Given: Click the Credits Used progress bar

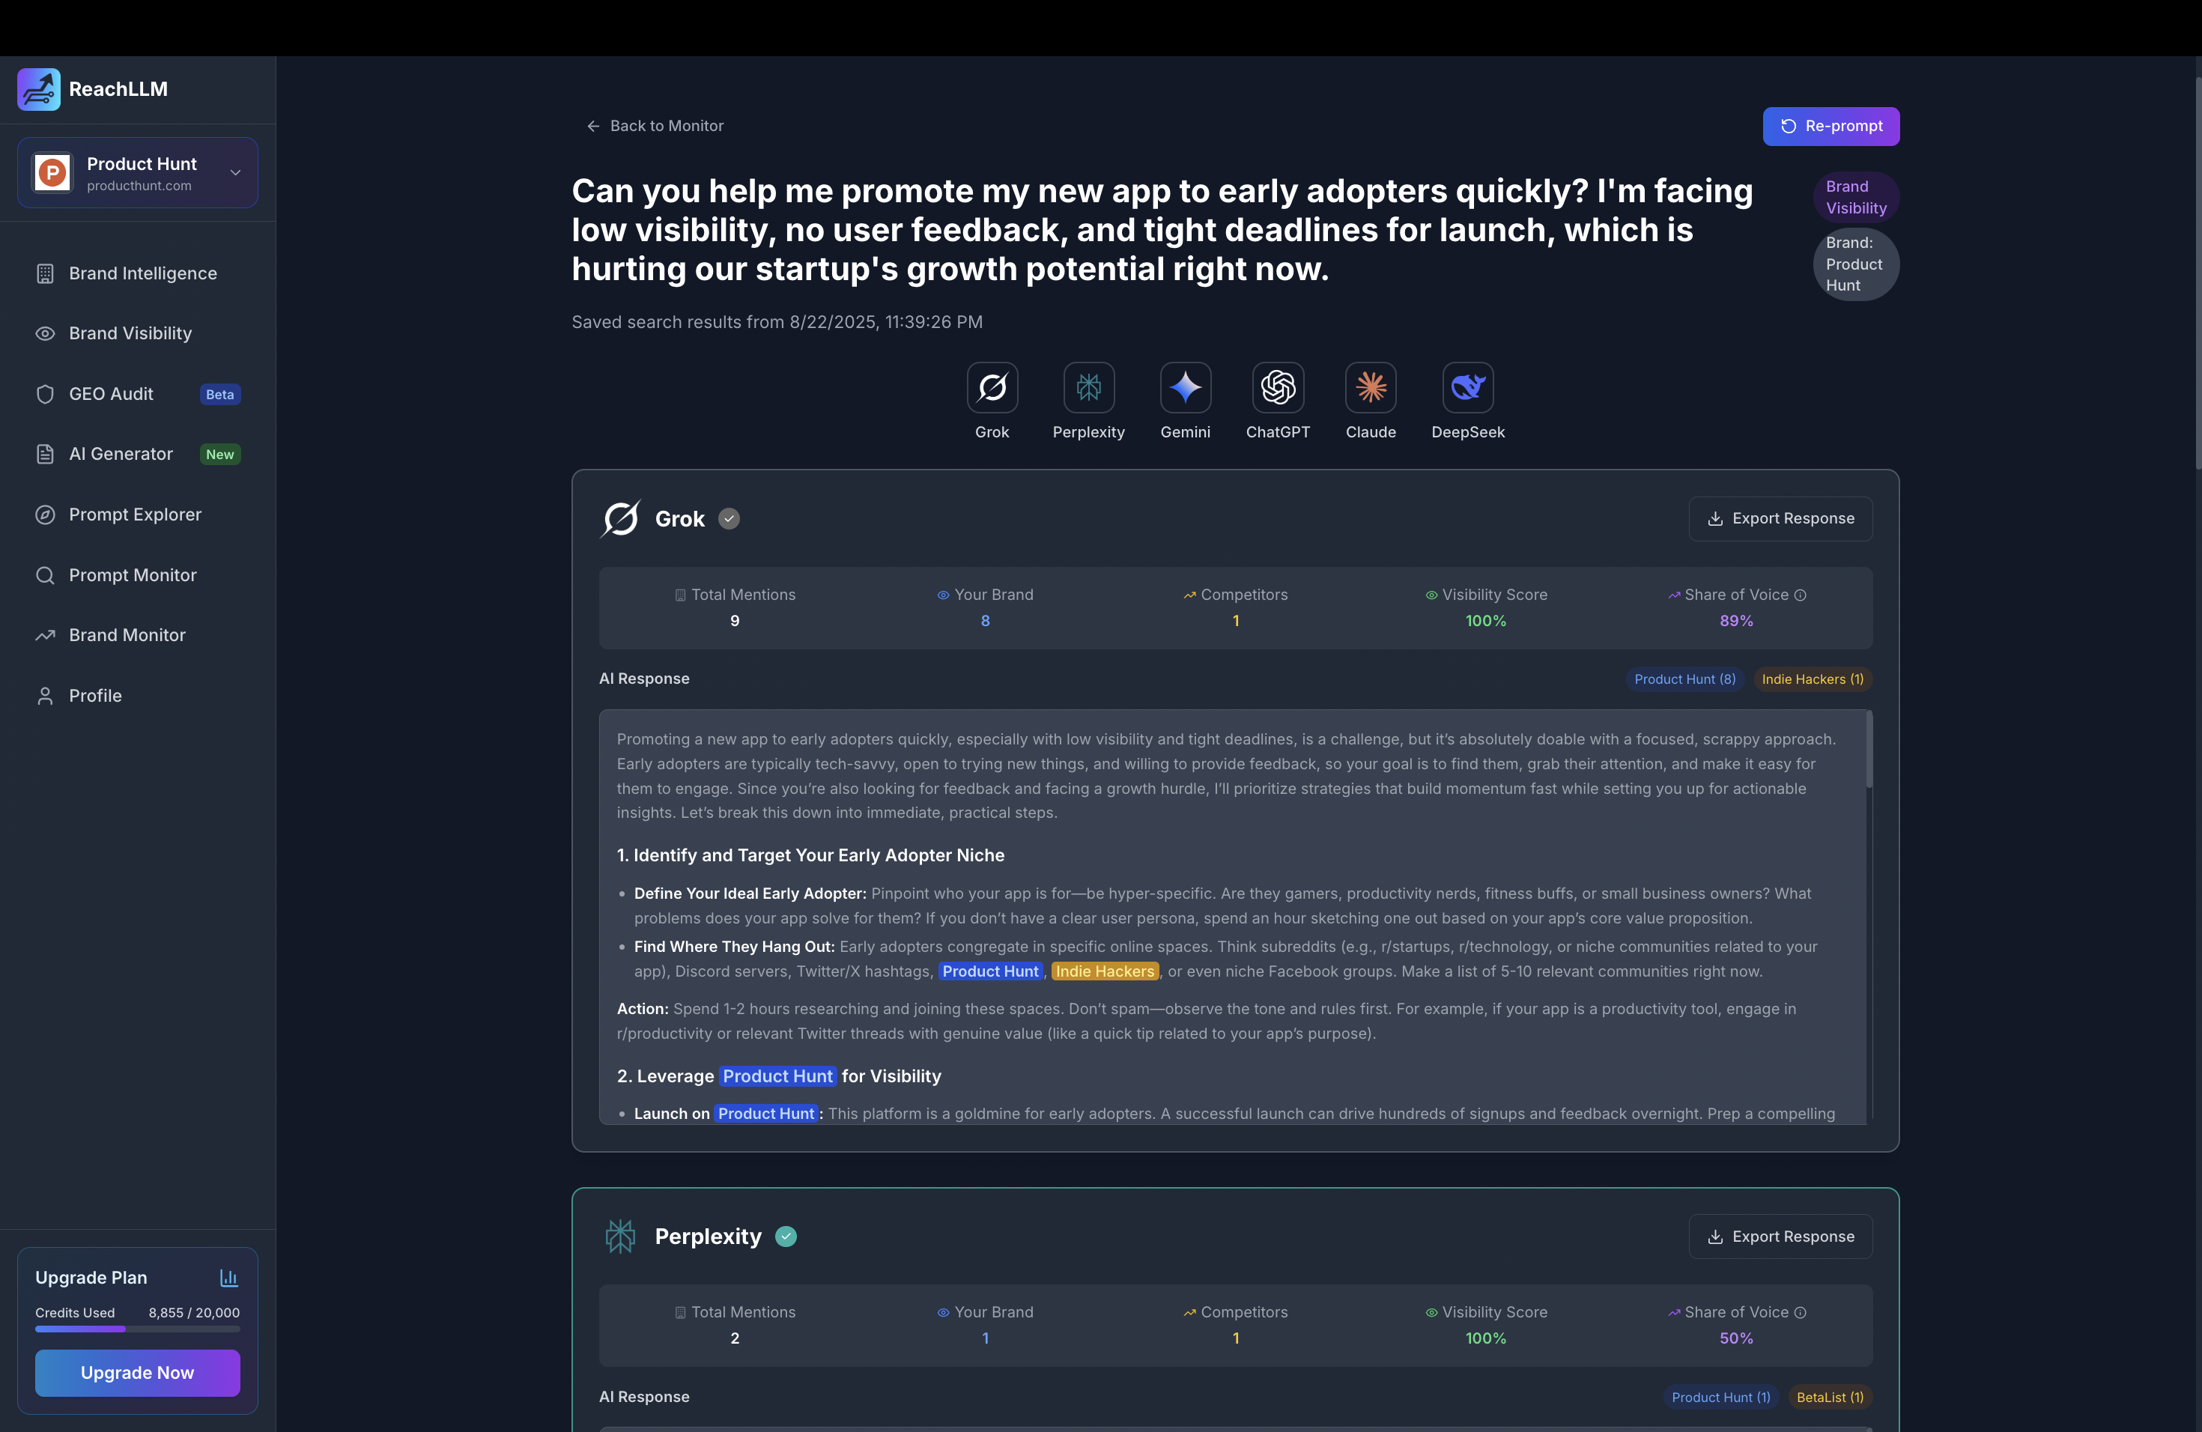Looking at the screenshot, I should [x=137, y=1329].
